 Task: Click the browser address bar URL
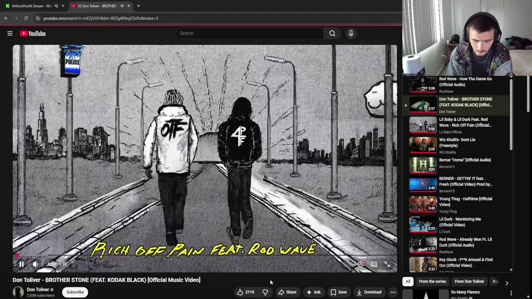[101, 18]
